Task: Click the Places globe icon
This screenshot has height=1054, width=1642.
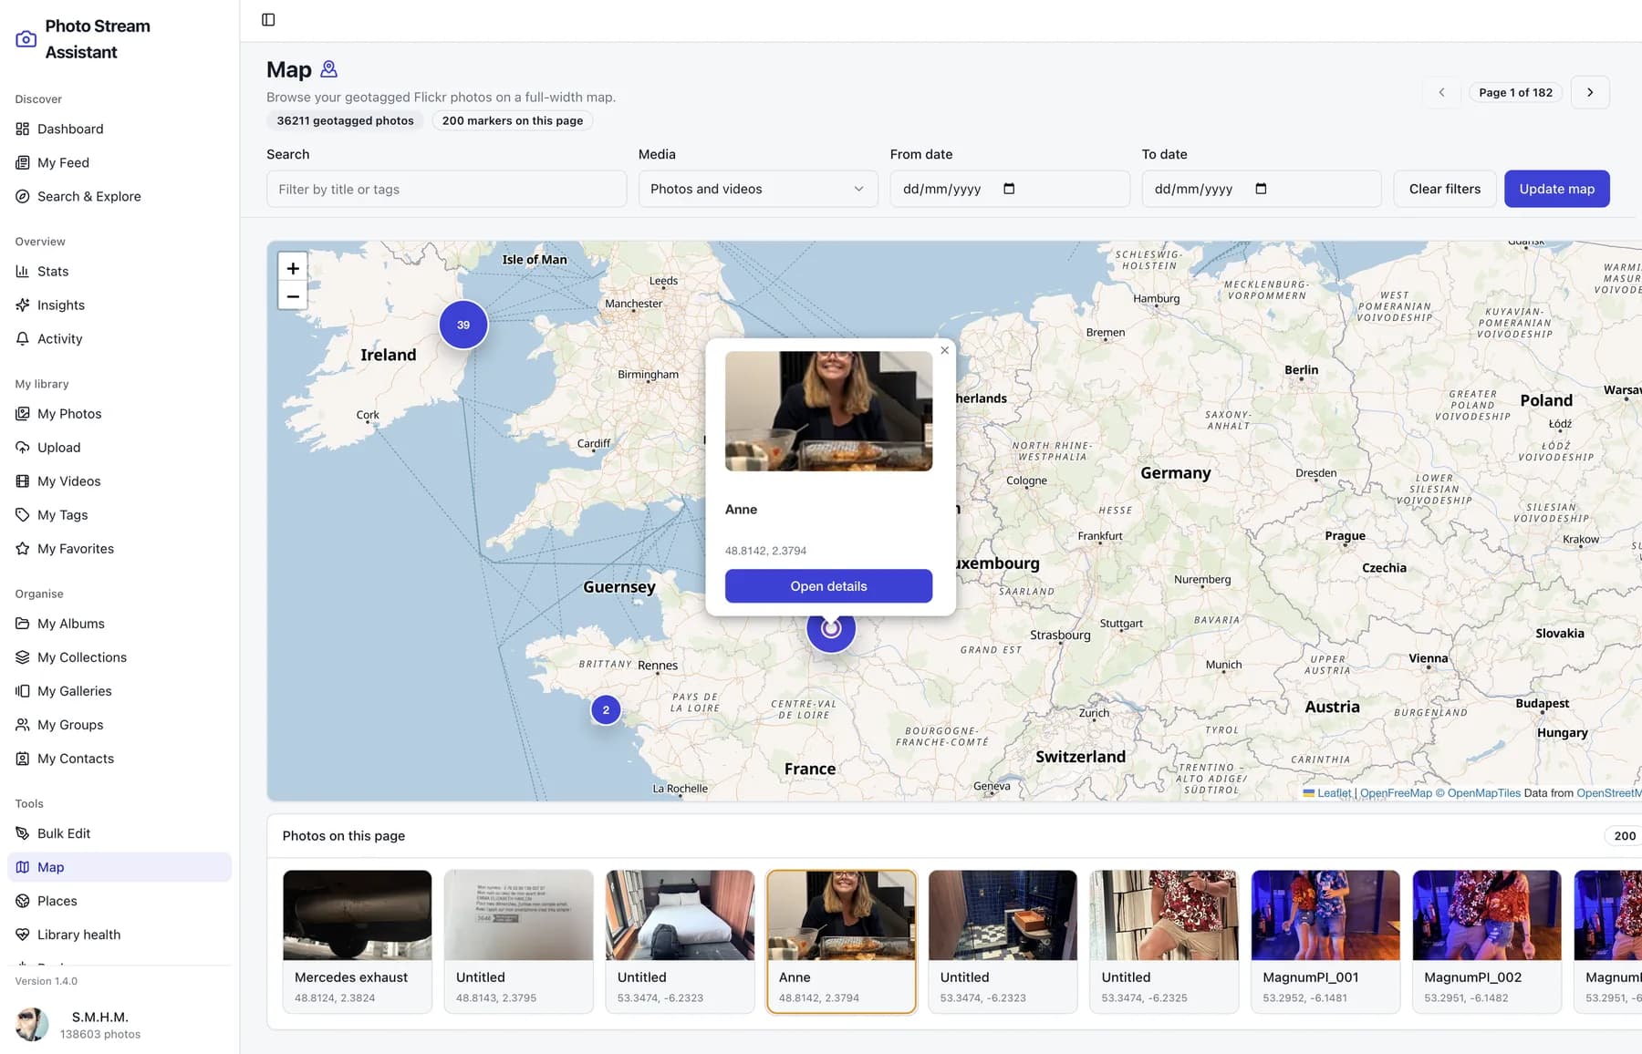Action: (x=23, y=900)
